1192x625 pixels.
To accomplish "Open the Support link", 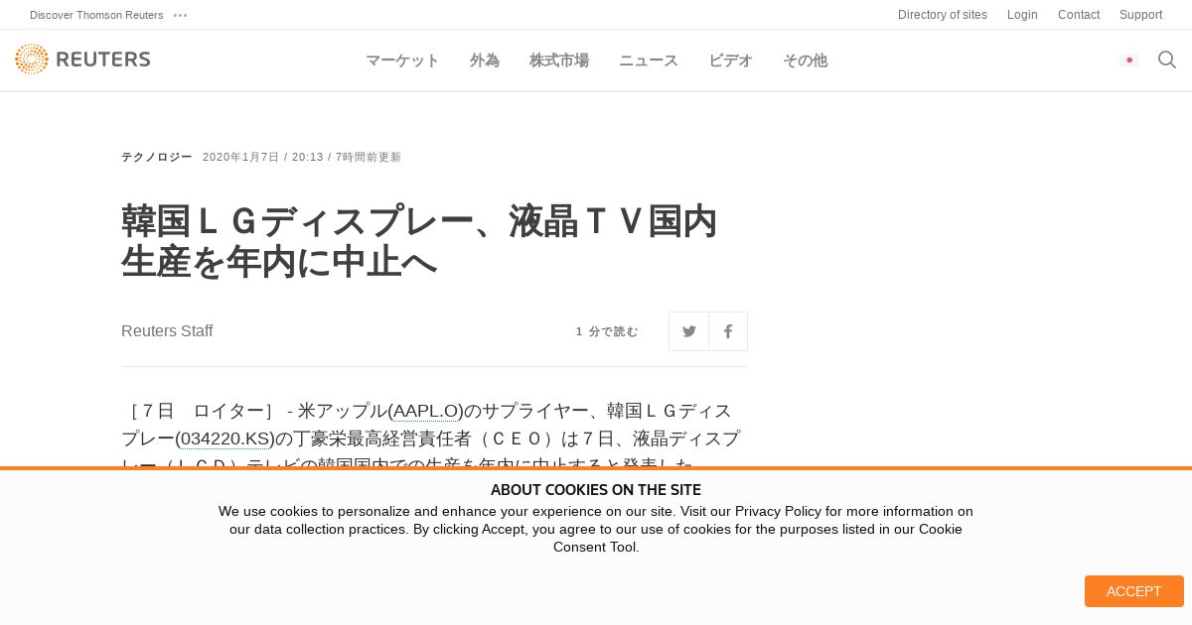I will coord(1140,15).
